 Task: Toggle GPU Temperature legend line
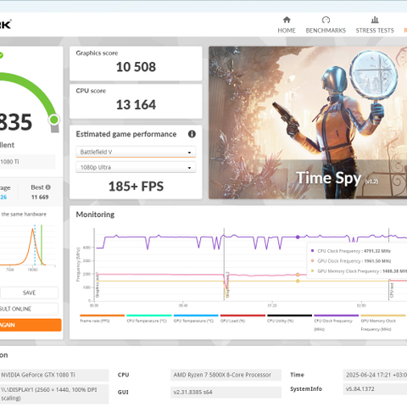point(196,319)
